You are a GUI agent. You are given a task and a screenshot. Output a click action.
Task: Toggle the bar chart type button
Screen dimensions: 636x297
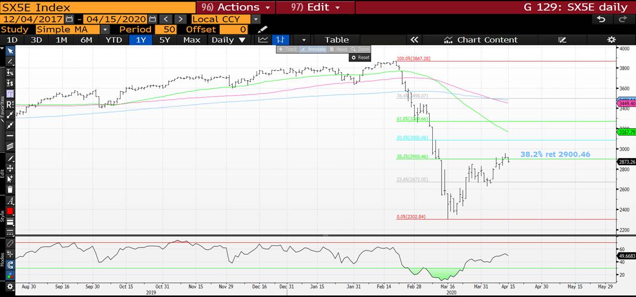point(280,40)
